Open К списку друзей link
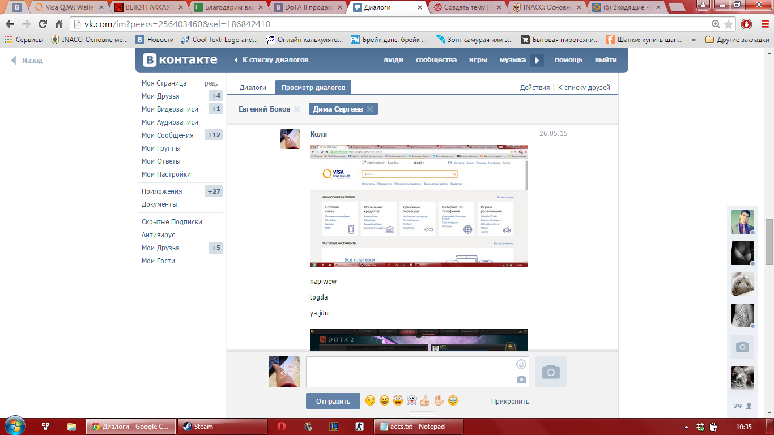This screenshot has height=435, width=774. [584, 88]
